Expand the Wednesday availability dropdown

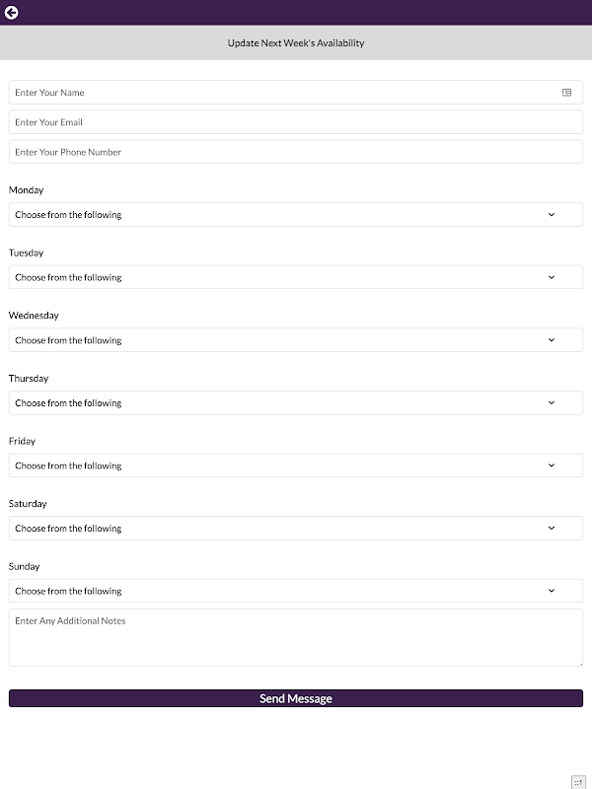[x=296, y=340]
